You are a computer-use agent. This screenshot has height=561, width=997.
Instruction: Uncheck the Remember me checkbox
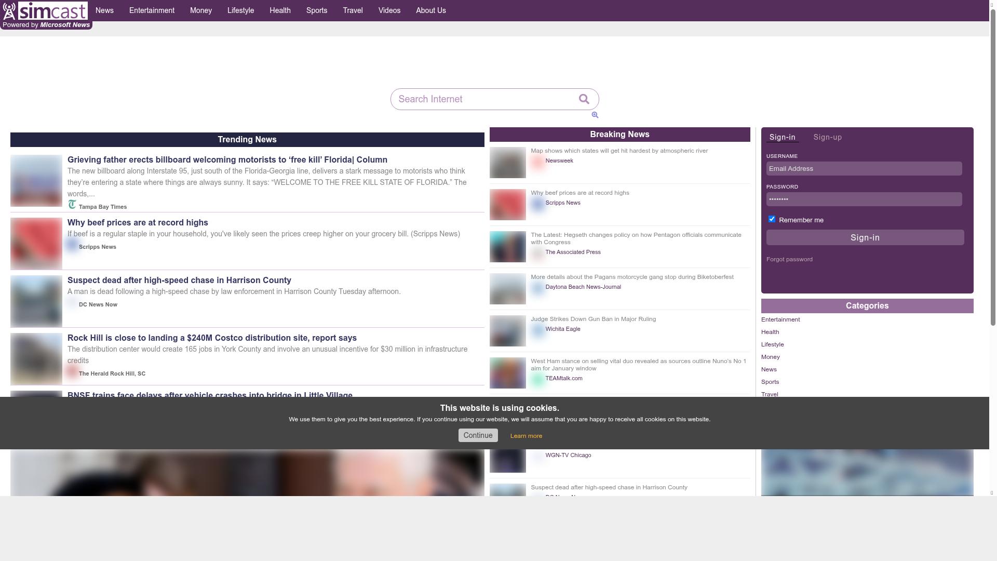point(772,219)
